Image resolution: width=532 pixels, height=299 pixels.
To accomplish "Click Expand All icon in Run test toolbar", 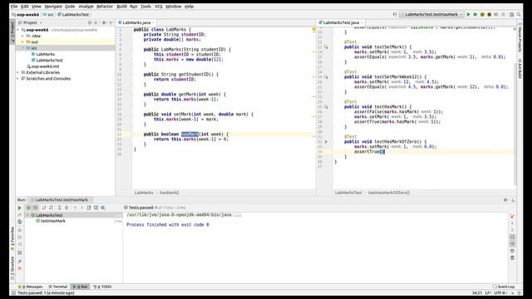I will pos(59,208).
